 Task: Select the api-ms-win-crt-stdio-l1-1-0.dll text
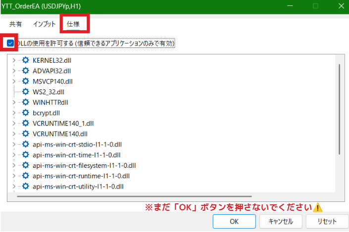77,145
